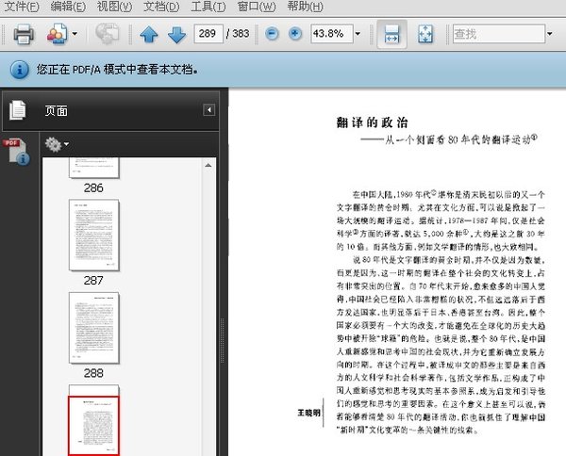The image size is (566, 456).
Task: Click the Print icon in toolbar
Action: tap(24, 35)
